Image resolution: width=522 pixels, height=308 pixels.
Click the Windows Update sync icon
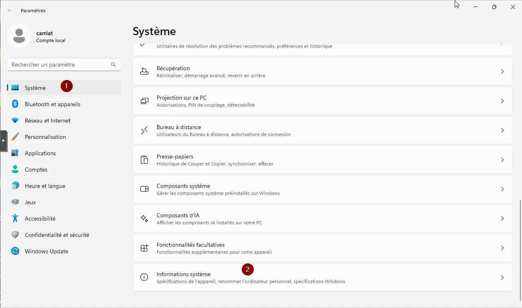[15, 251]
